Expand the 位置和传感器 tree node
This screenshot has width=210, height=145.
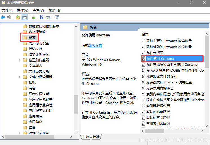19,60
